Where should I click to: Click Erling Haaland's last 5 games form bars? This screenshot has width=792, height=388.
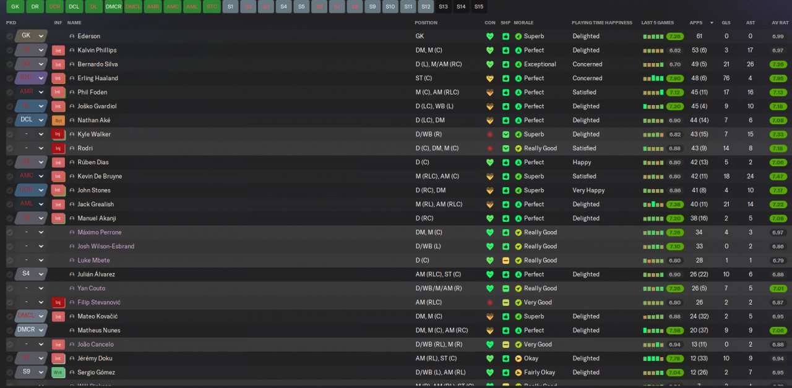653,78
